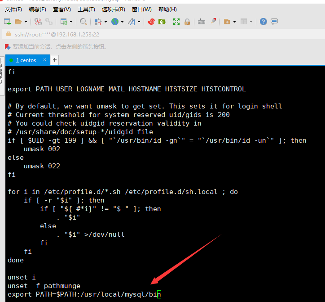The image size is (325, 302).
Task: Expand the Font dropdown arrow
Action: (139, 22)
